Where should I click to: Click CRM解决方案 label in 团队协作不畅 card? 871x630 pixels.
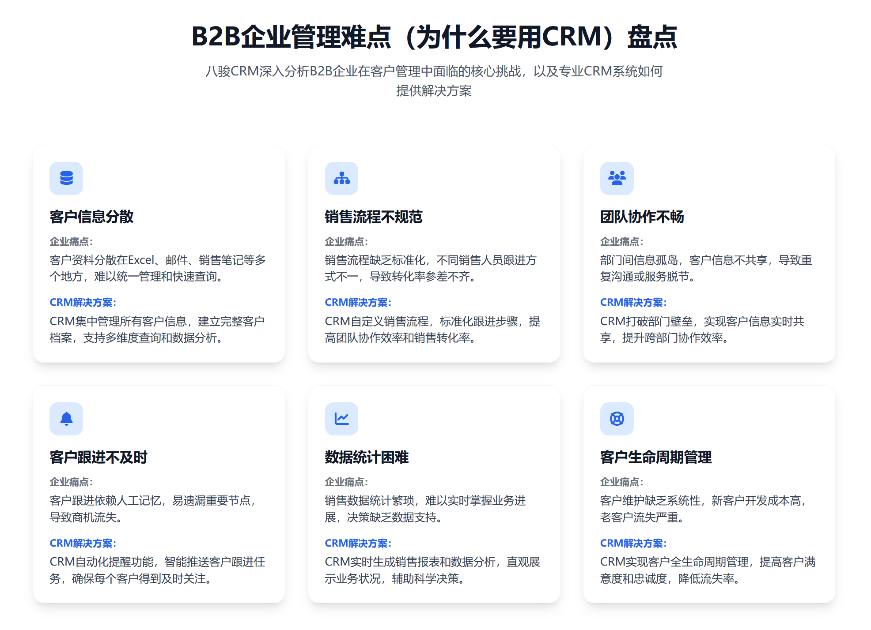point(633,303)
